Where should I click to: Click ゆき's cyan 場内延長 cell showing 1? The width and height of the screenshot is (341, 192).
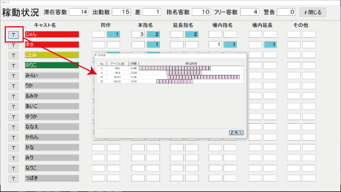point(270,45)
